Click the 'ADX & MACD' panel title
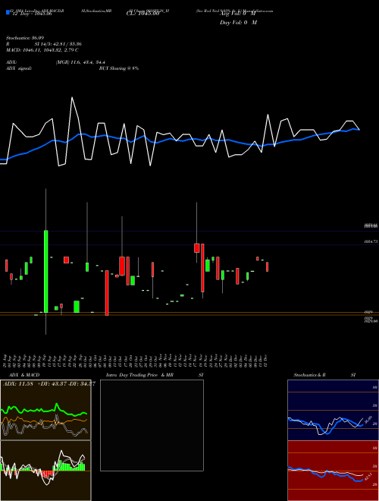379x501 pixels. [x=24, y=375]
